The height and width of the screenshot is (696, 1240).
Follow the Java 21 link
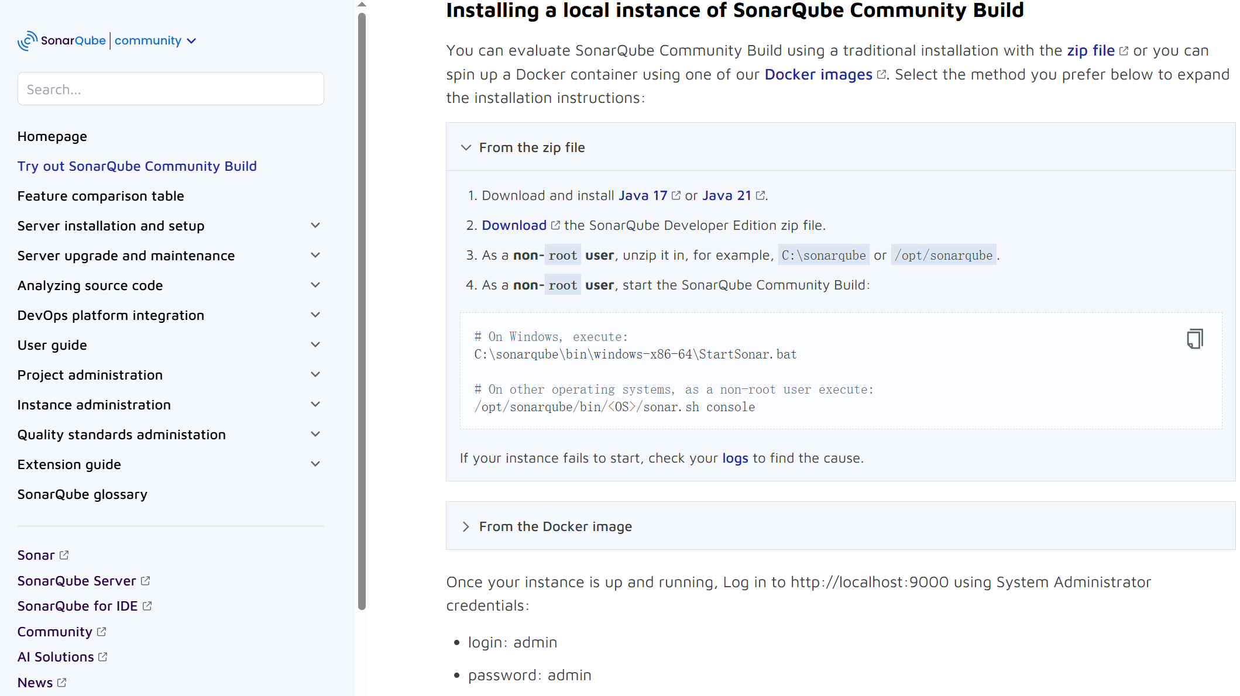click(x=727, y=195)
